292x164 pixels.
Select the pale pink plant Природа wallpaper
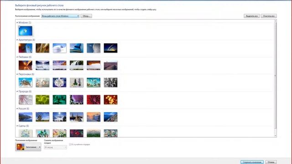(26, 100)
